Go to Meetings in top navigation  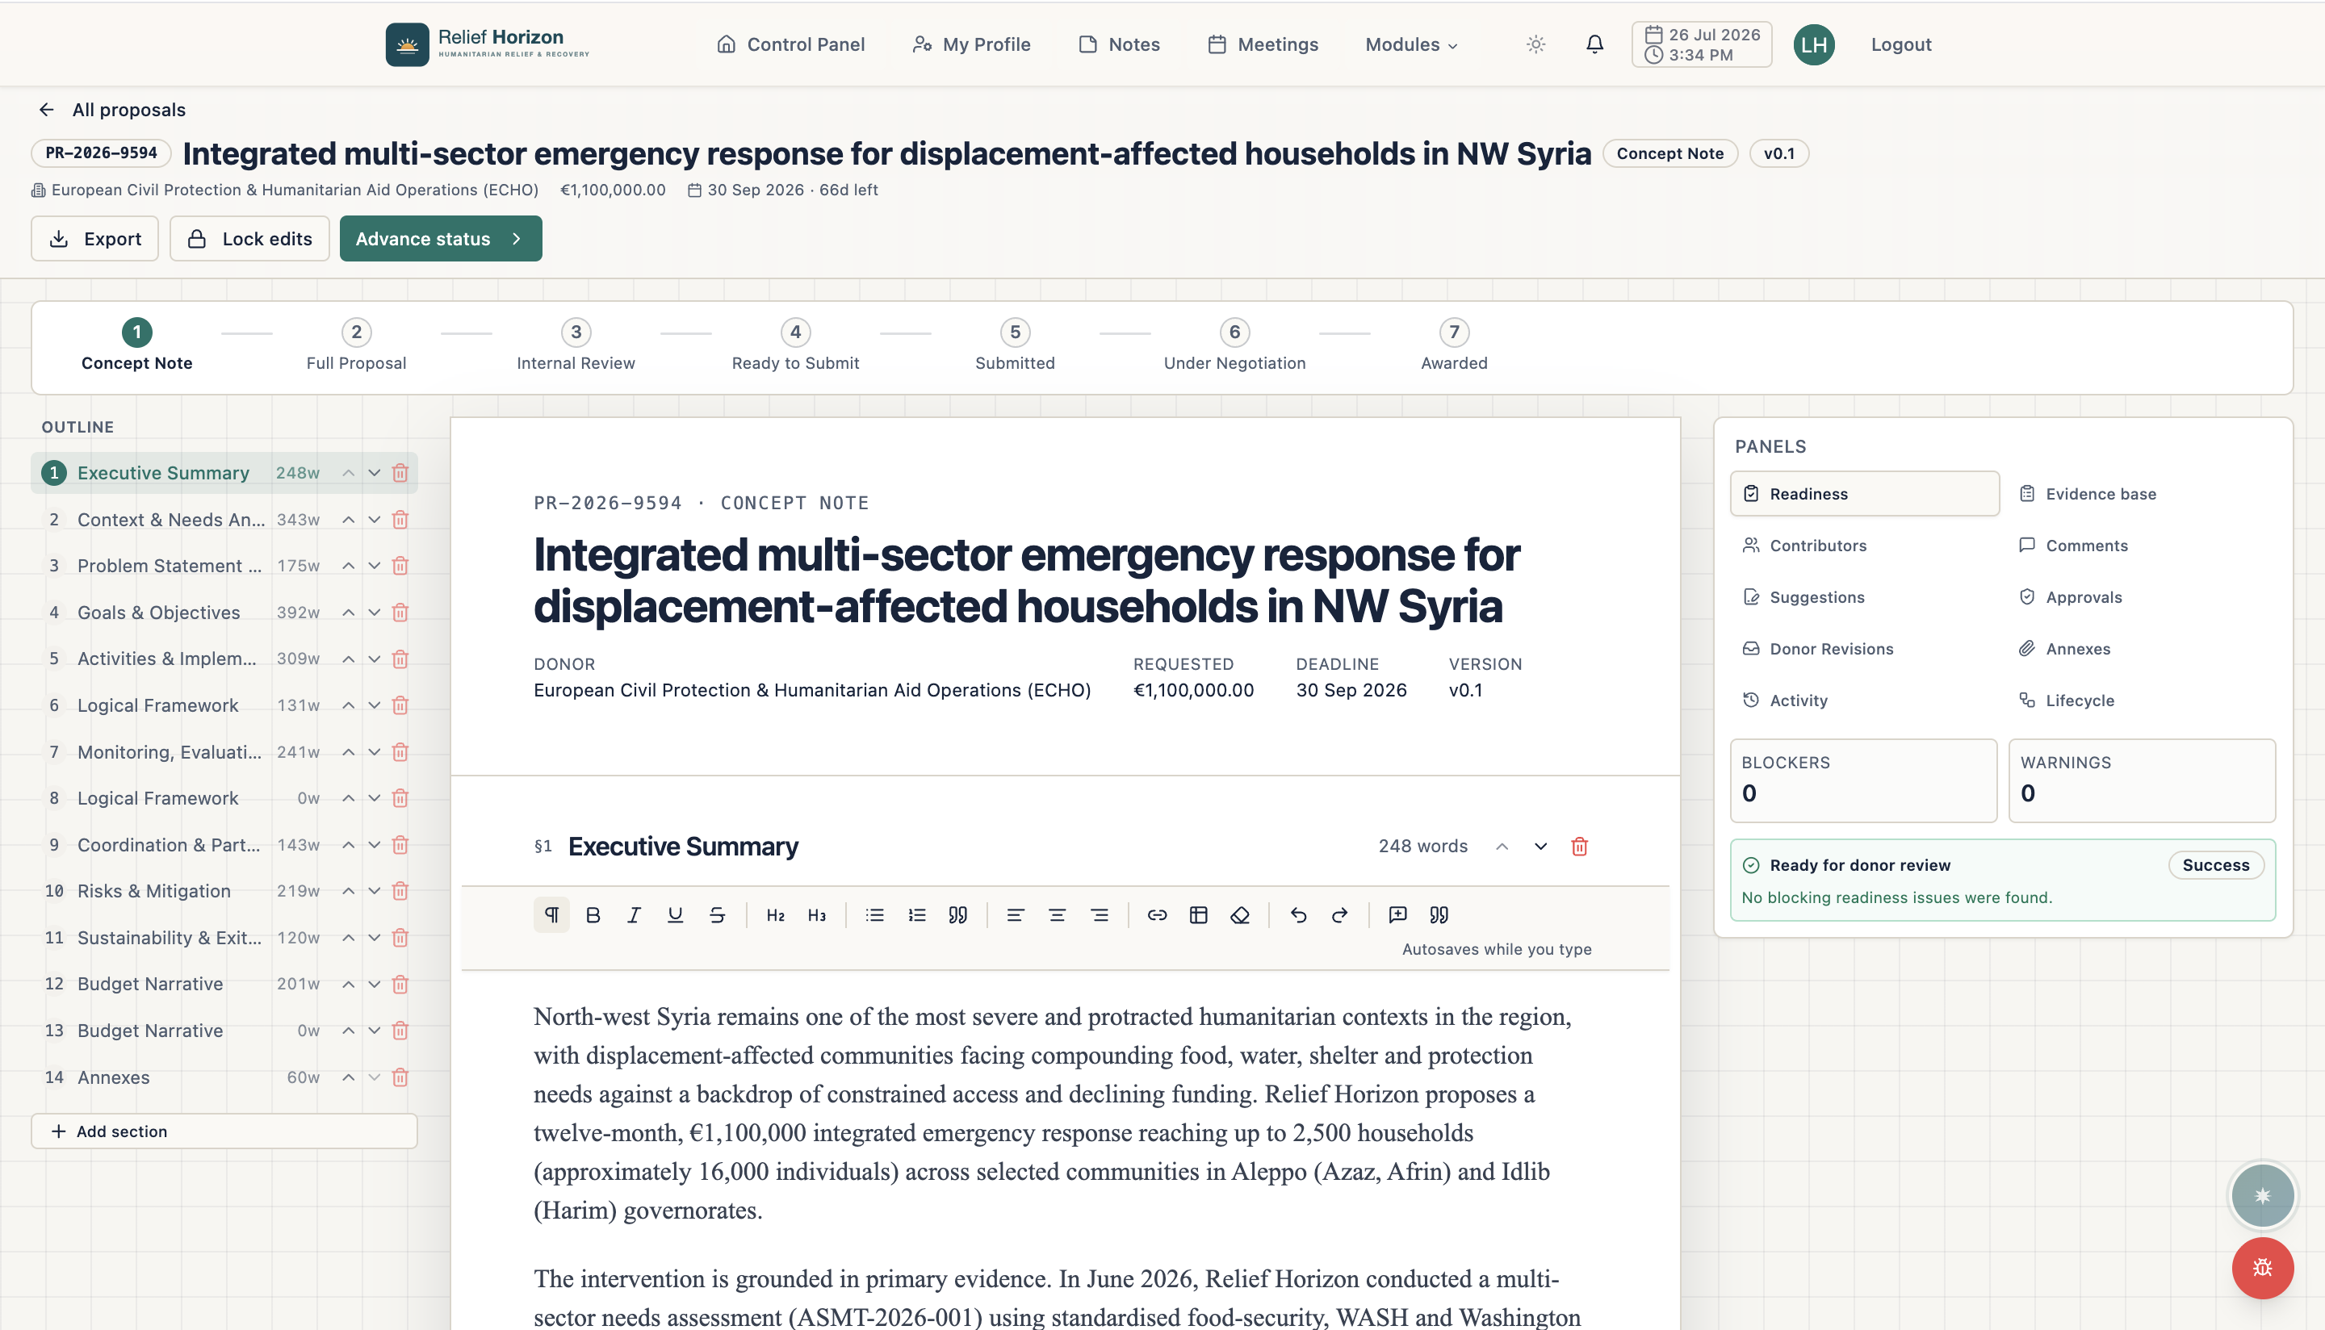pos(1263,44)
